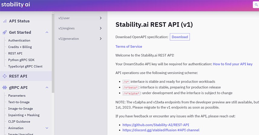The width and height of the screenshot is (259, 135).
Task: Open REST API under Get Started
Action: (x=15, y=53)
